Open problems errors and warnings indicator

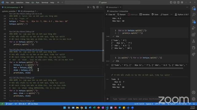click(22, 104)
